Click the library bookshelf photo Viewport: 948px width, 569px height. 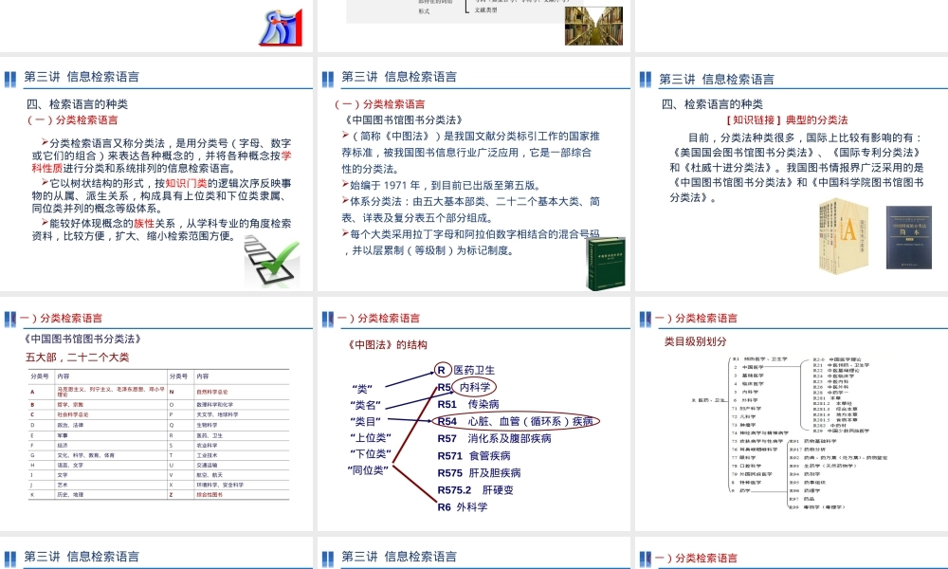(593, 26)
